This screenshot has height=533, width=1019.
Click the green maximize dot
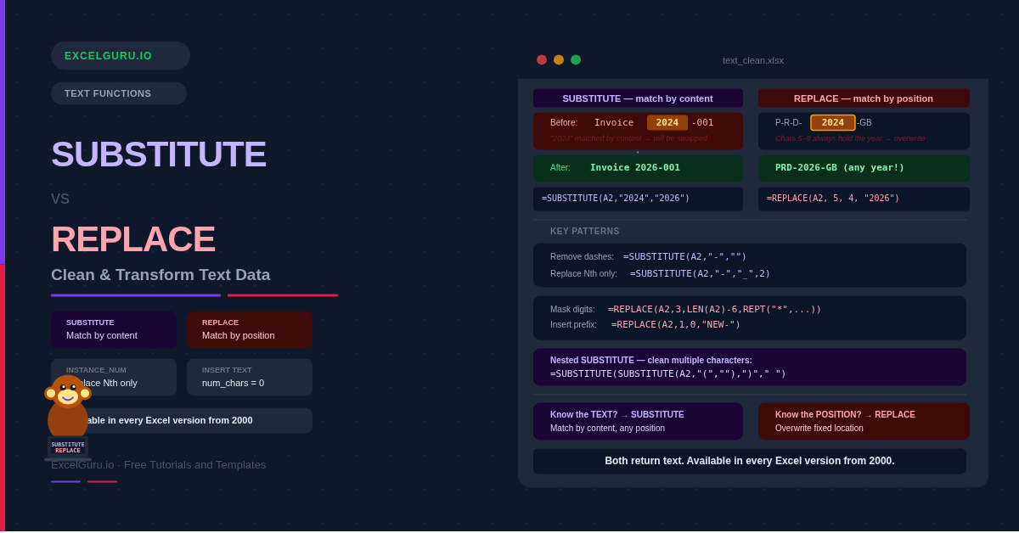576,60
